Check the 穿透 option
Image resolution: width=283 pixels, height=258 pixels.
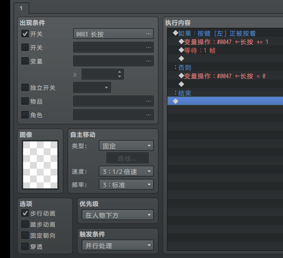25,246
